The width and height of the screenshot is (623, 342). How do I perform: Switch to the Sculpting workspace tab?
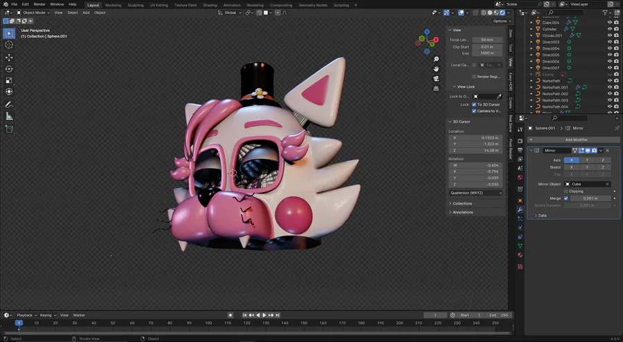(136, 5)
